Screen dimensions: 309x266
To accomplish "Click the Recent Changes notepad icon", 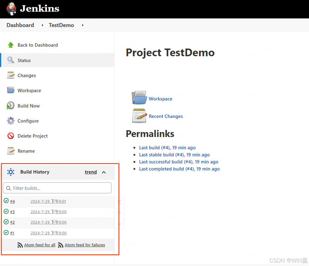I will [140, 115].
